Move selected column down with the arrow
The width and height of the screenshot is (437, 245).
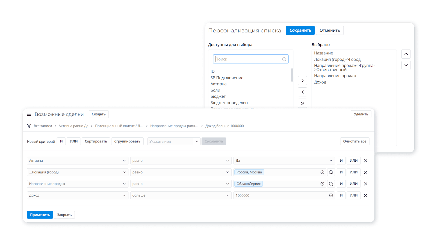(406, 65)
